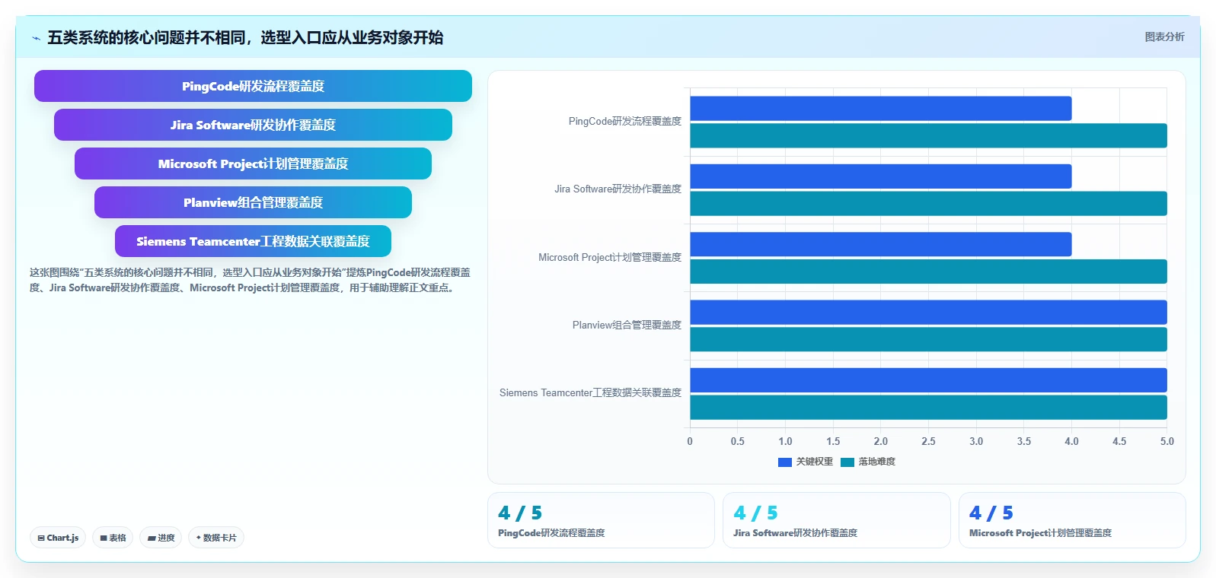
Task: Select the Jira Software研发协作覆盖度 funnel bar
Action: [x=253, y=125]
